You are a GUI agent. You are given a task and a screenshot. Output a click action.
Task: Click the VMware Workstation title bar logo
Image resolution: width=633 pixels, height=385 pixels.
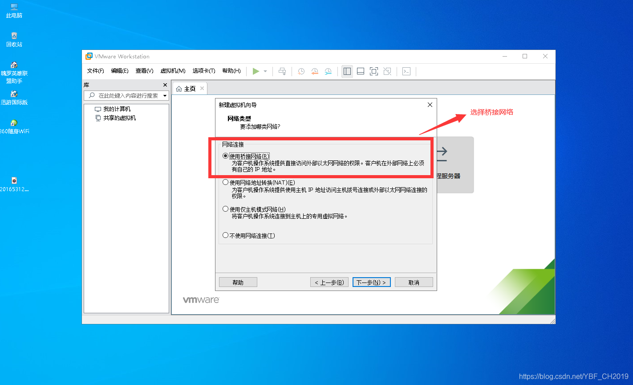[89, 56]
